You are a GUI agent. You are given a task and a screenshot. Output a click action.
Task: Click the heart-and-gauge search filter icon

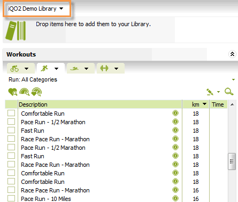point(36,92)
